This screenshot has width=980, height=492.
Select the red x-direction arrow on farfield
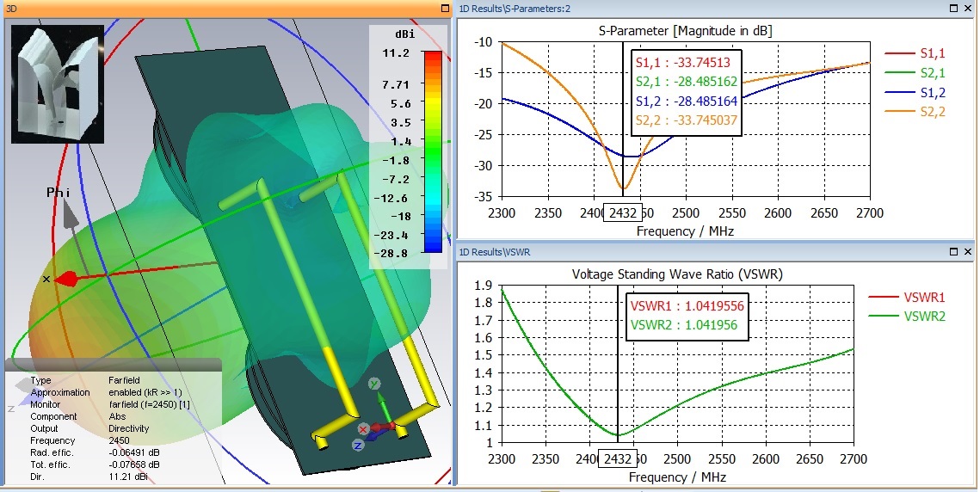pyautogui.click(x=67, y=279)
